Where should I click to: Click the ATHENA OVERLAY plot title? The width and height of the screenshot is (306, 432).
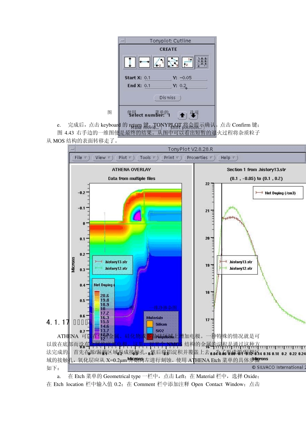pos(131,170)
